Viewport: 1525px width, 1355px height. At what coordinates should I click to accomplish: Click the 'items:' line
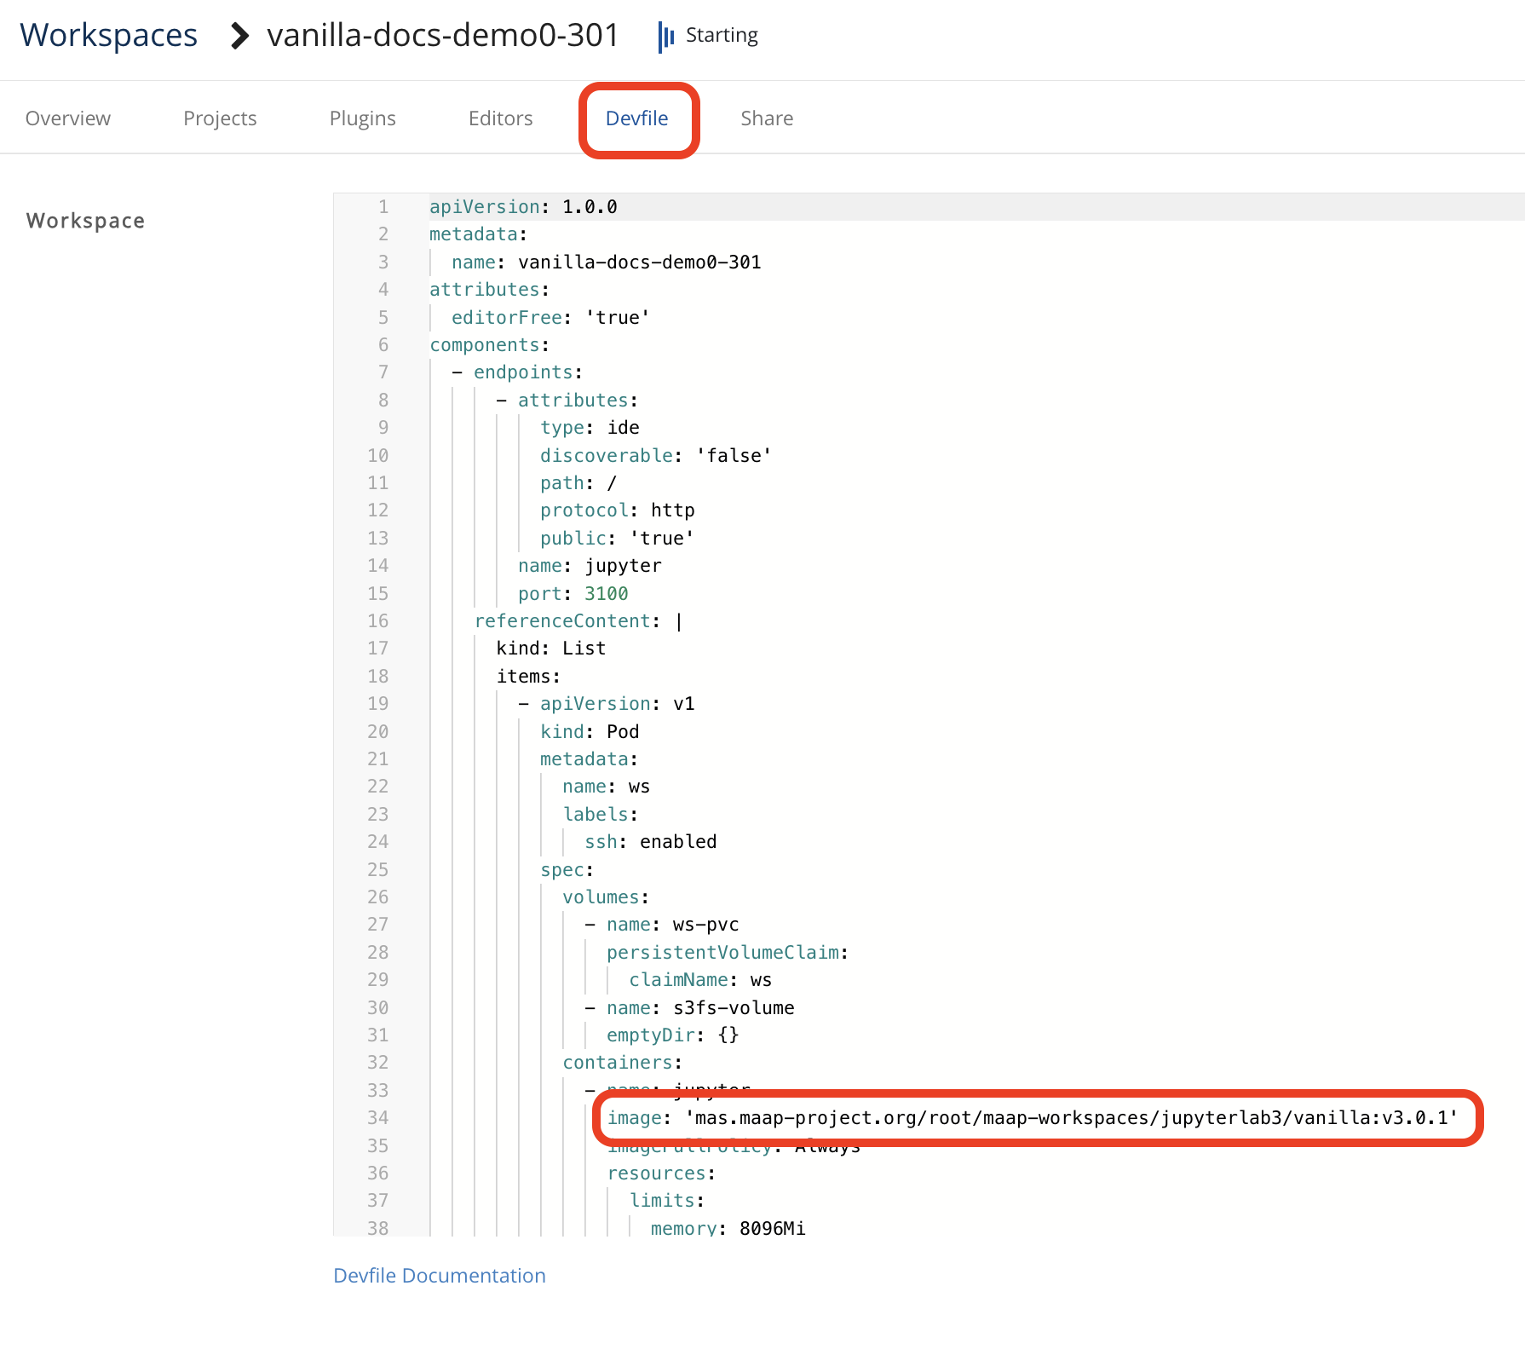coord(528,677)
